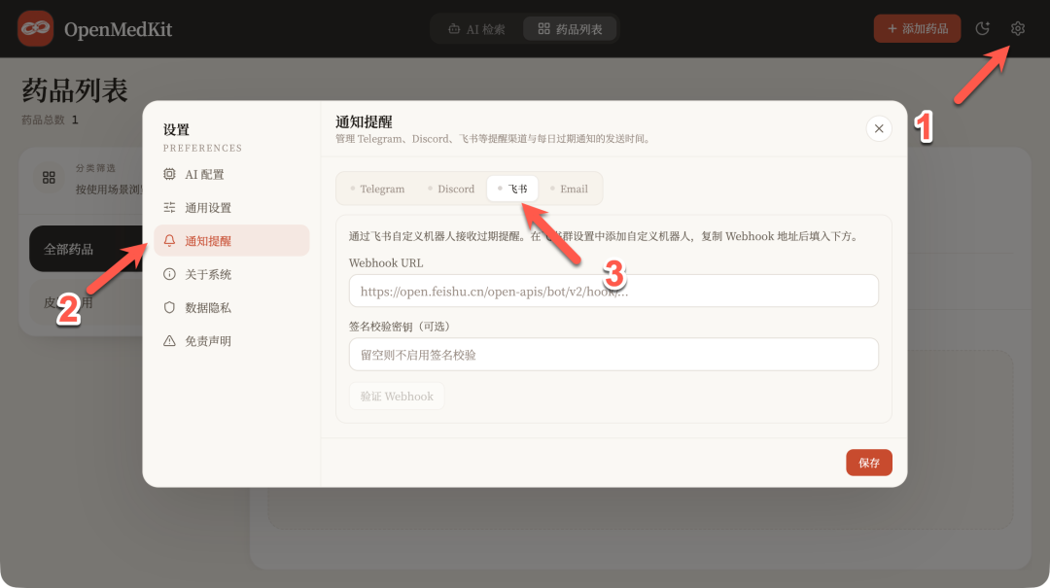Toggle dark mode with the moon icon

pyautogui.click(x=982, y=29)
